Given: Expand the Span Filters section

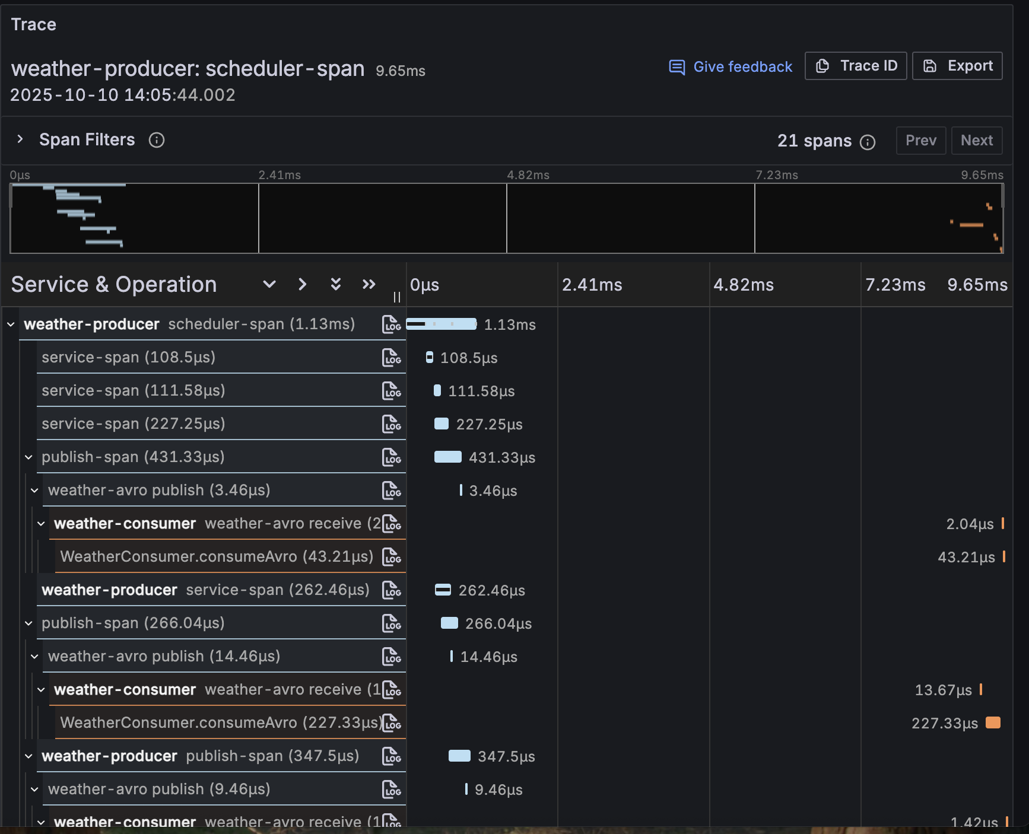Looking at the screenshot, I should tap(20, 139).
